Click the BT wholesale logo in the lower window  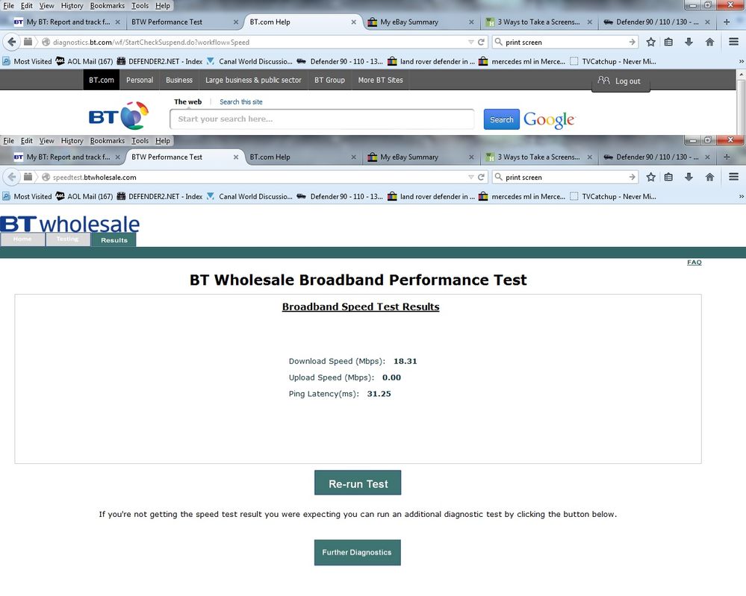[x=70, y=224]
